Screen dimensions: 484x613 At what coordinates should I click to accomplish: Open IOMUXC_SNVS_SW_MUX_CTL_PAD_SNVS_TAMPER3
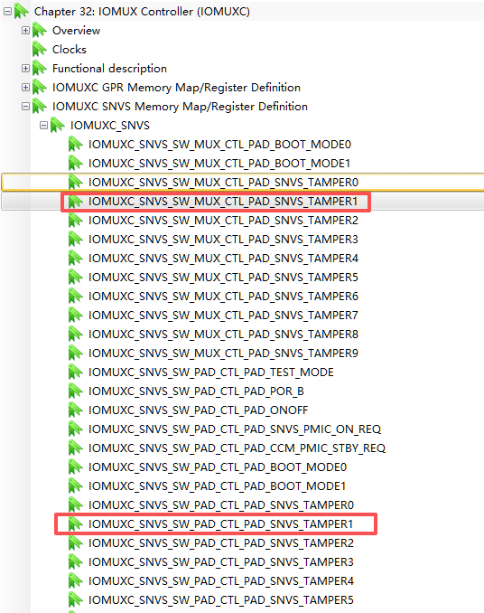tap(223, 240)
